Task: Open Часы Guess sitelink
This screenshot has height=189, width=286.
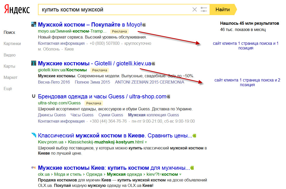Action: coord(82,115)
